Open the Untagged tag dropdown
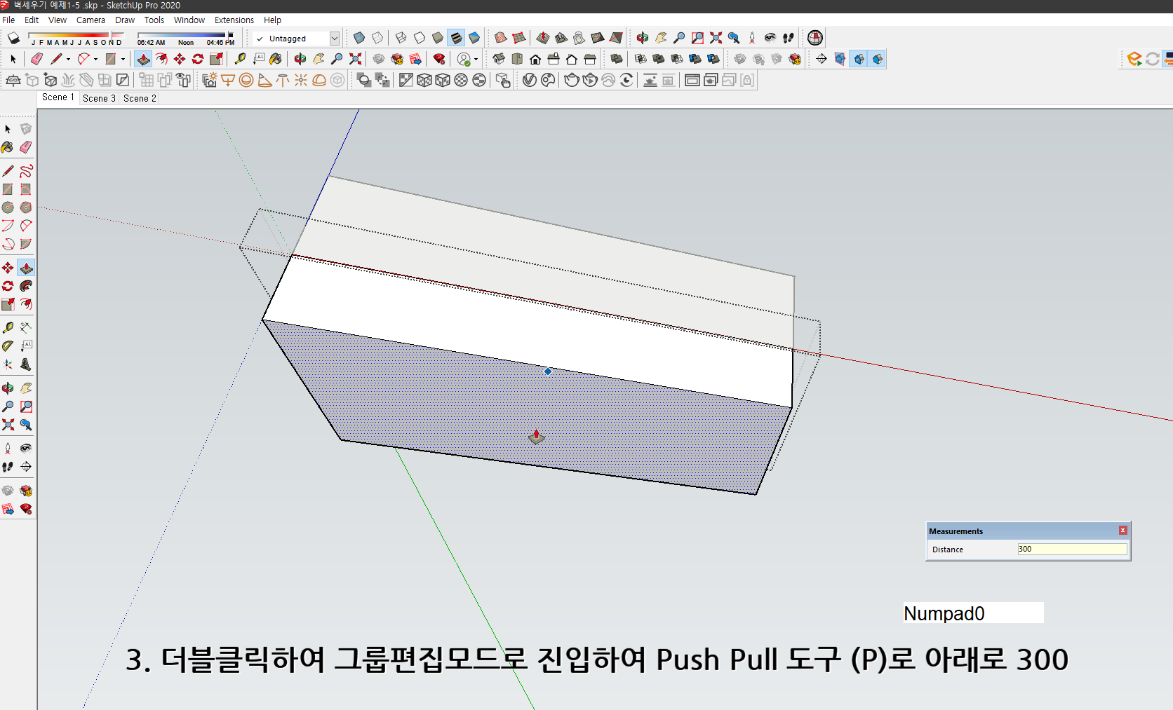The height and width of the screenshot is (710, 1173). coord(335,38)
